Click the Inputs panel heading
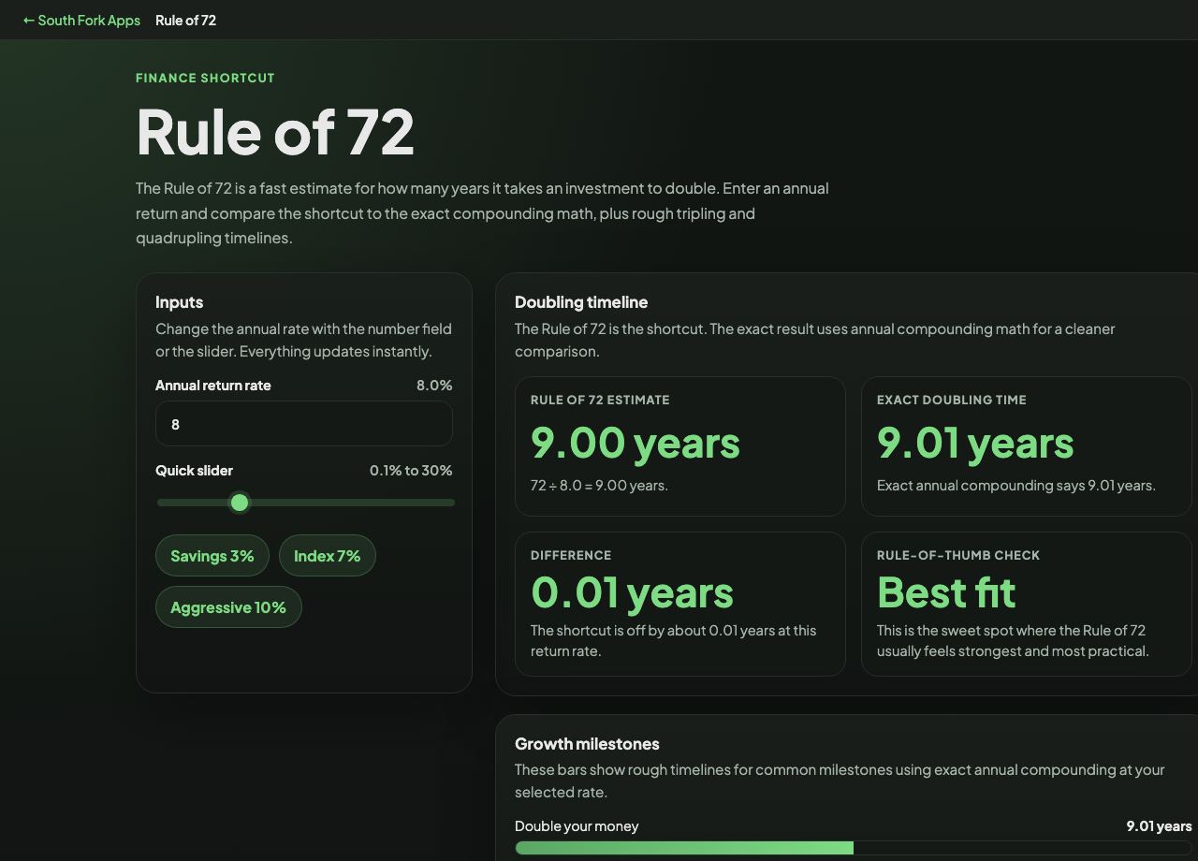1198x861 pixels. point(179,301)
